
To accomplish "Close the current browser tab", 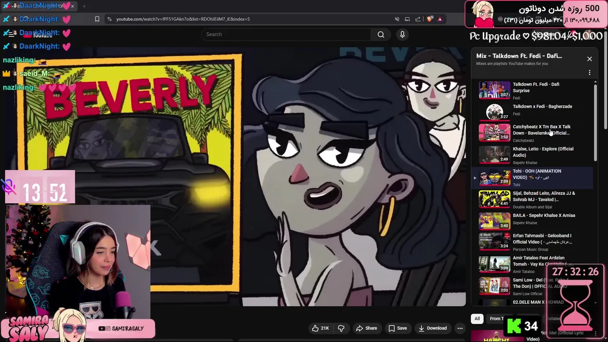I will [72, 6].
